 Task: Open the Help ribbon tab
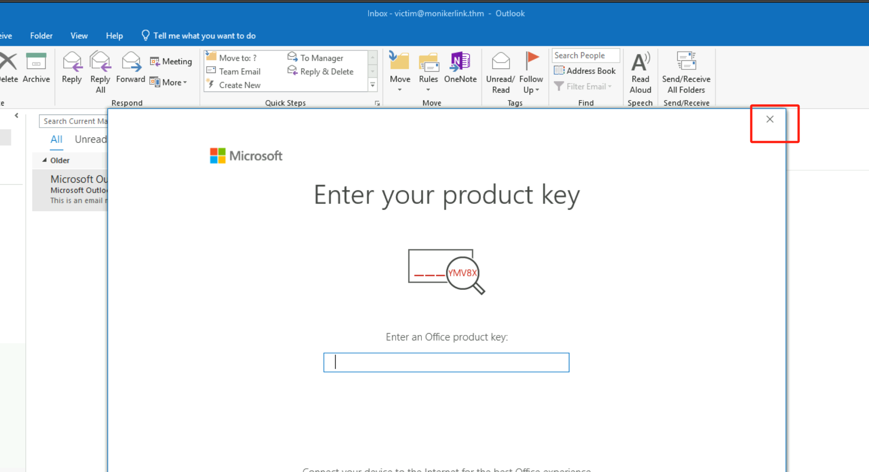tap(114, 36)
